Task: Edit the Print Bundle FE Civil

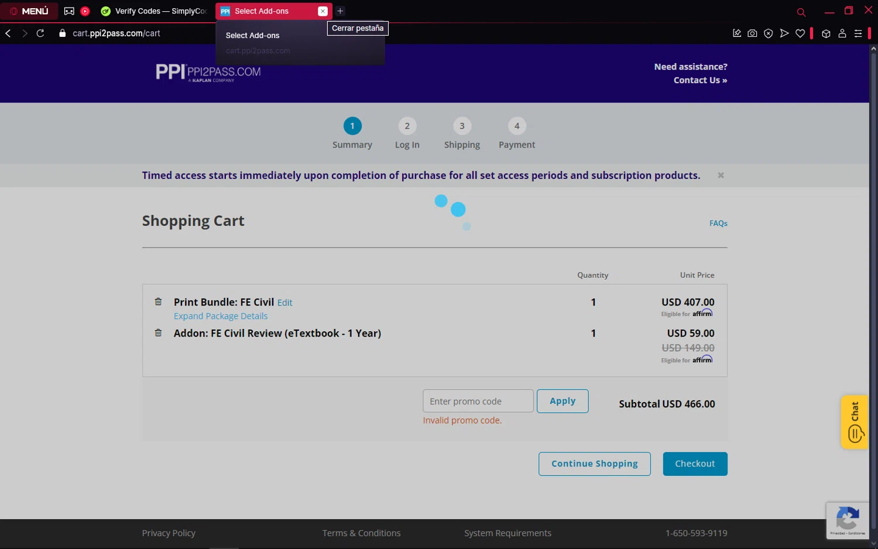Action: point(284,303)
